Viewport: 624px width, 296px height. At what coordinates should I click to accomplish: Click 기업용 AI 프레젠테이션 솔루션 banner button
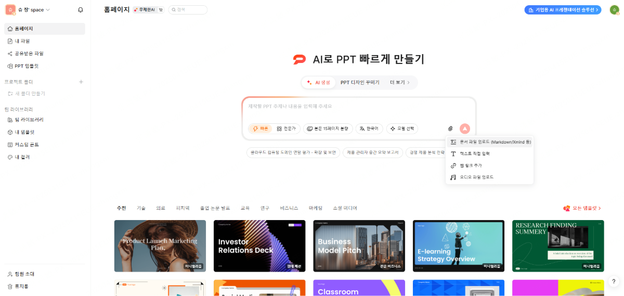point(563,9)
